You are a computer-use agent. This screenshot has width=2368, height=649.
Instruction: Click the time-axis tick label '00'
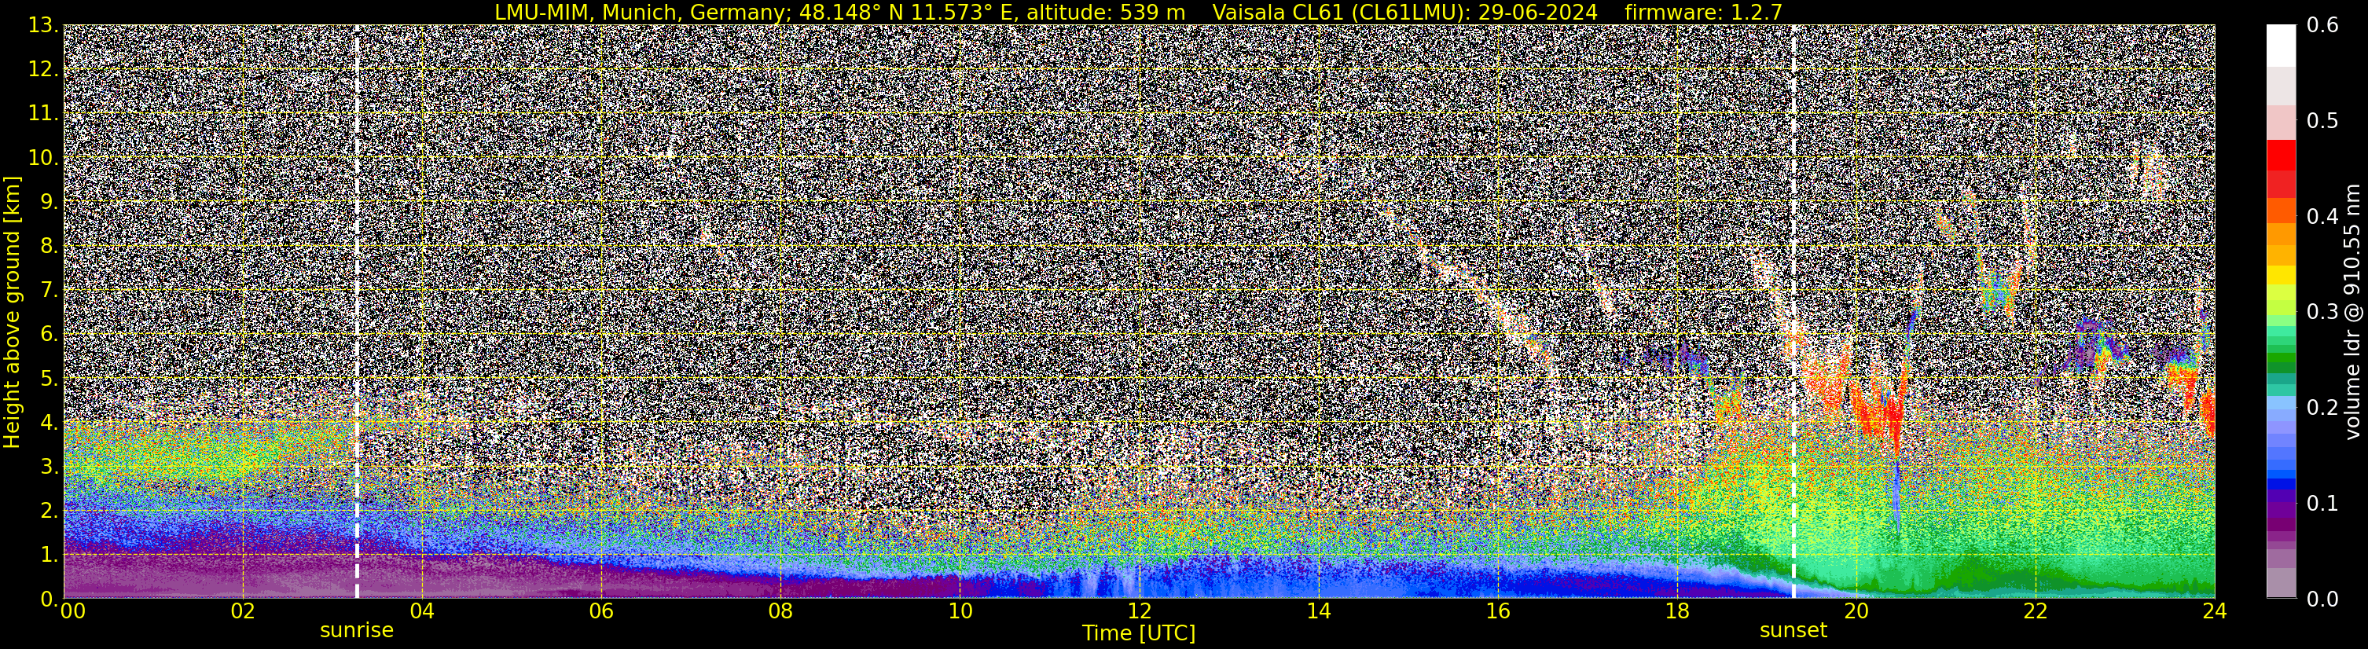[x=72, y=611]
